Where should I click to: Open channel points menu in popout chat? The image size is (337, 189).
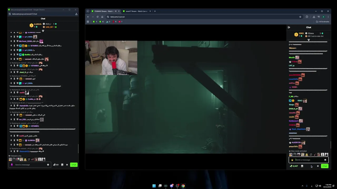(56, 165)
